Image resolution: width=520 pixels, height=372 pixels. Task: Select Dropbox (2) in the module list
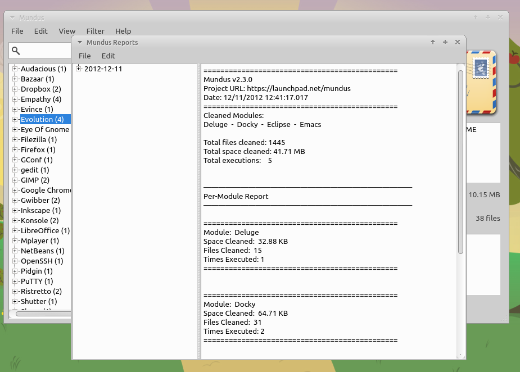pos(41,89)
